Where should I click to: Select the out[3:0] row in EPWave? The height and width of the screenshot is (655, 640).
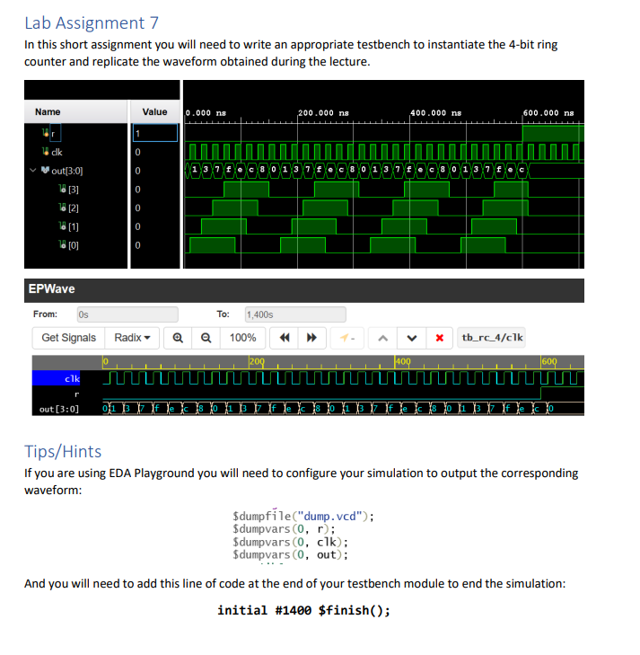click(x=59, y=409)
